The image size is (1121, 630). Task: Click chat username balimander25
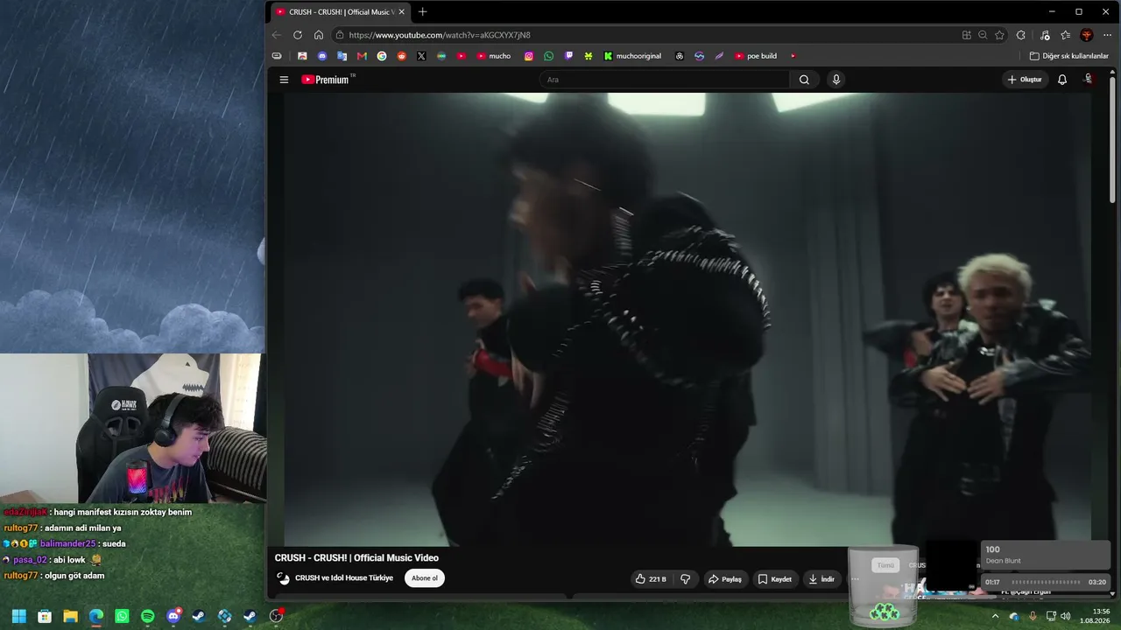point(67,544)
